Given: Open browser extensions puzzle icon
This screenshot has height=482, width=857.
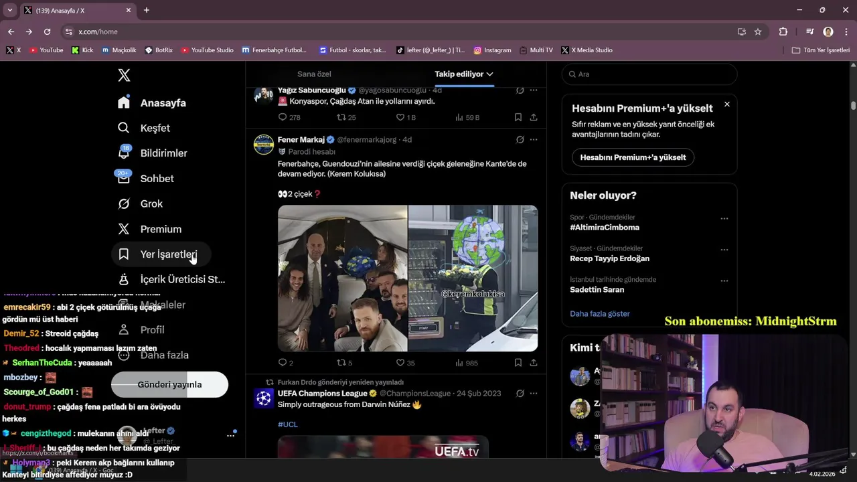Looking at the screenshot, I should click(783, 31).
